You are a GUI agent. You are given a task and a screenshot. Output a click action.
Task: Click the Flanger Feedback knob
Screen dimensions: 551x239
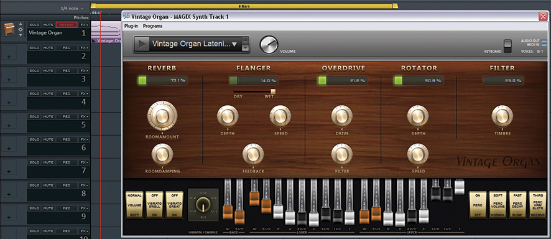[x=253, y=154]
